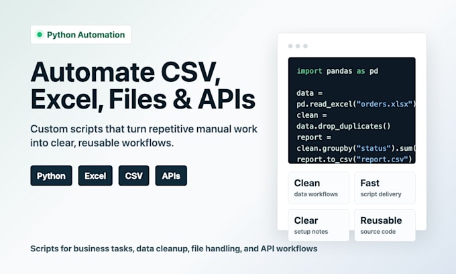Select the Excel tag chip
The height and width of the screenshot is (274, 456).
(95, 176)
